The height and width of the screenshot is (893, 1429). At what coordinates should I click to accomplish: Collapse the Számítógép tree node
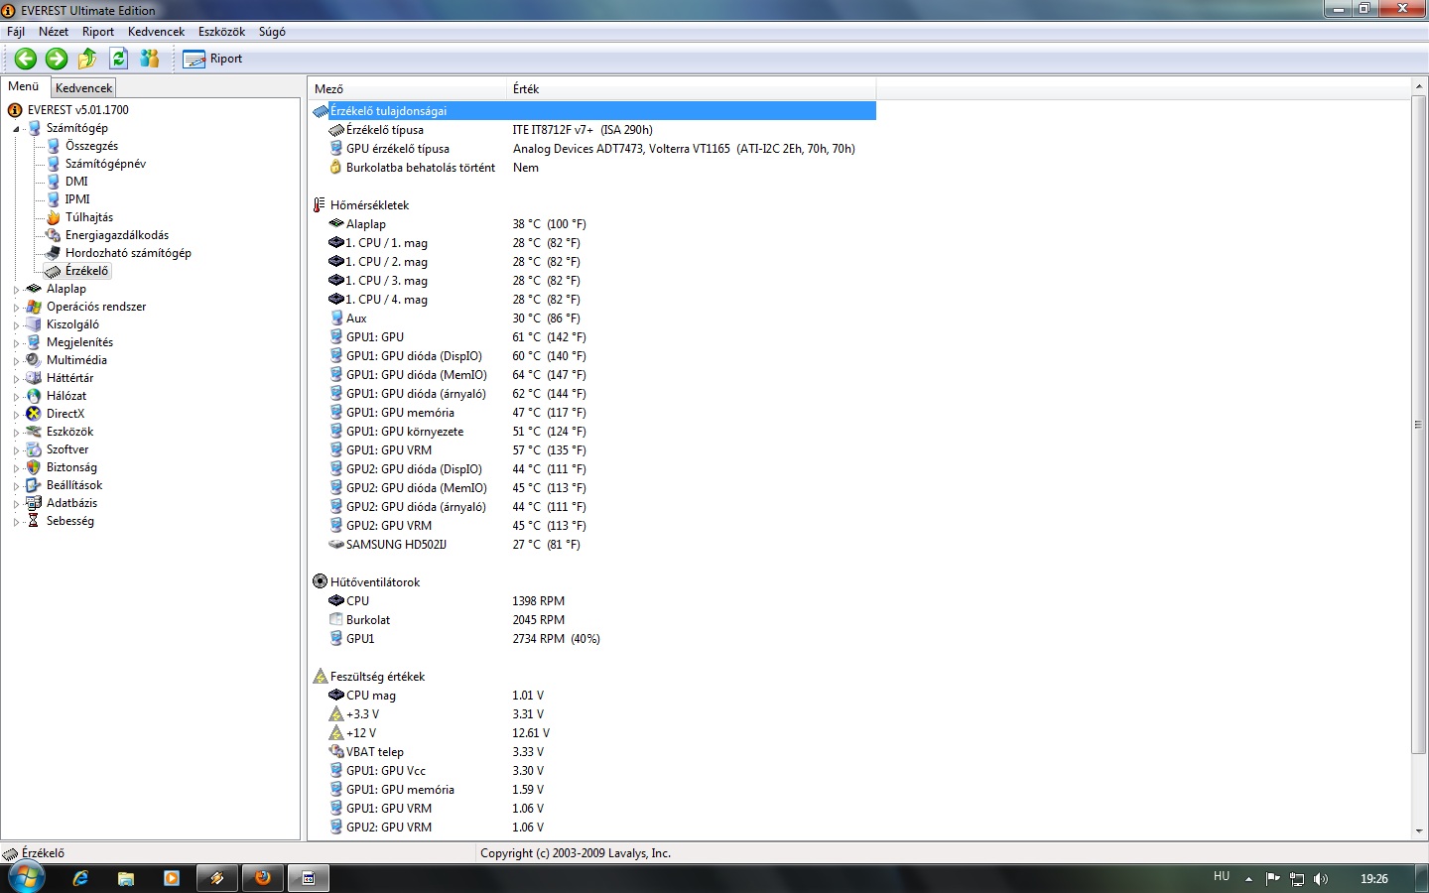[x=16, y=129]
